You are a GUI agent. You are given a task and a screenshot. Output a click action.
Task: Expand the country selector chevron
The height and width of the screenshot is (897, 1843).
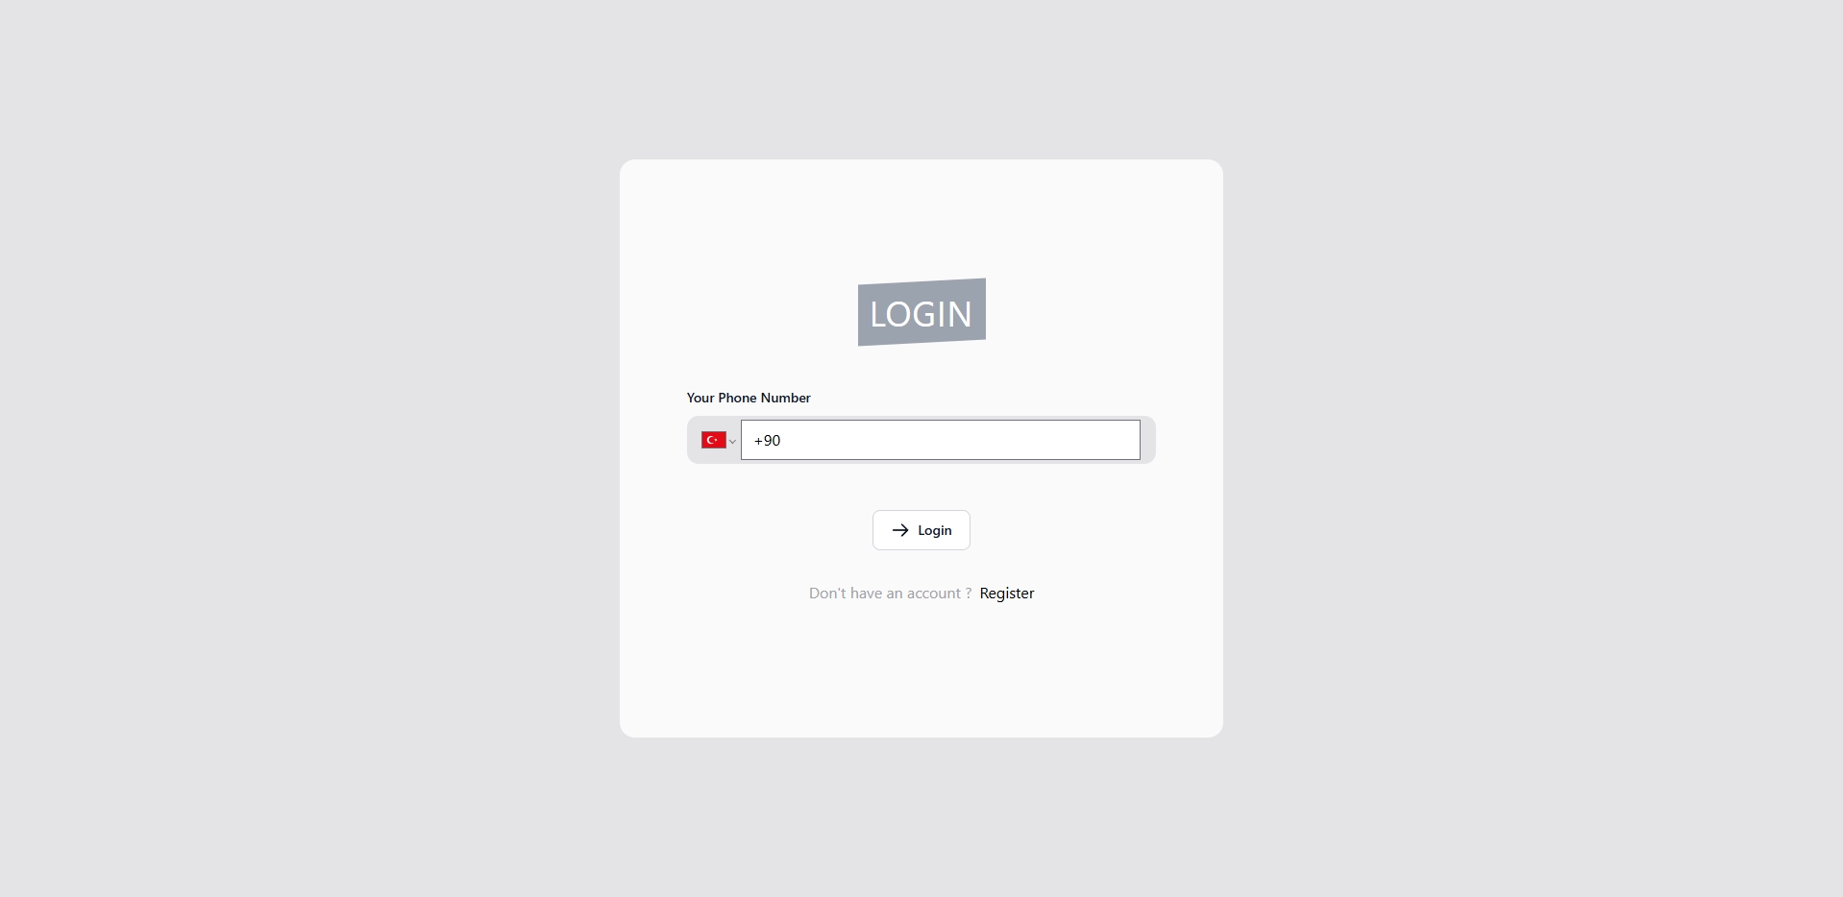pyautogui.click(x=732, y=442)
